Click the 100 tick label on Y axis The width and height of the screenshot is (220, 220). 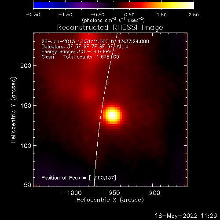(26, 146)
